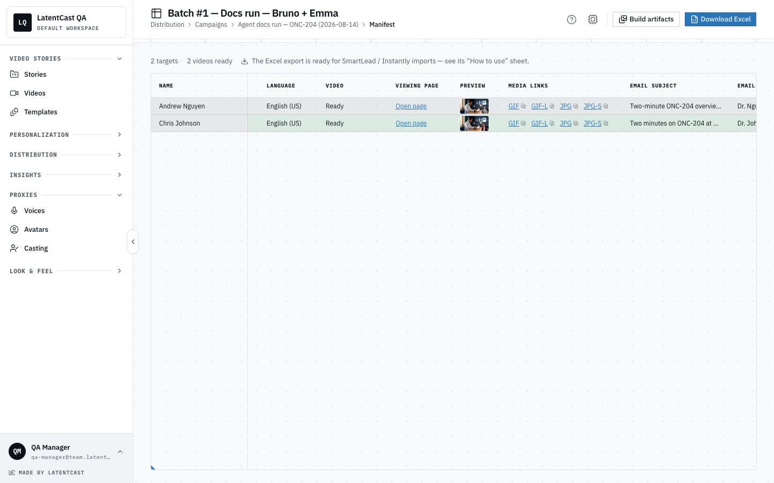This screenshot has height=483, width=774.
Task: Copy the GIF link in Chris Johnson's row
Action: 524,123
